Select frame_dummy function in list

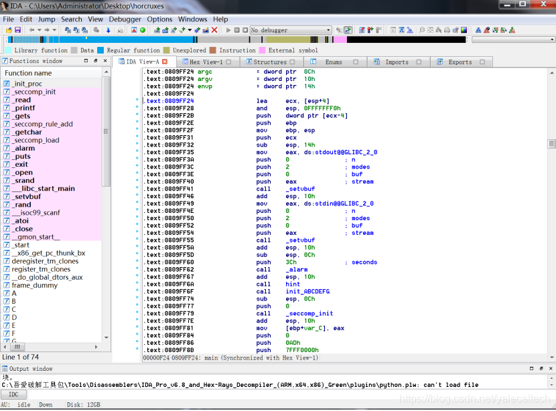(x=52, y=285)
